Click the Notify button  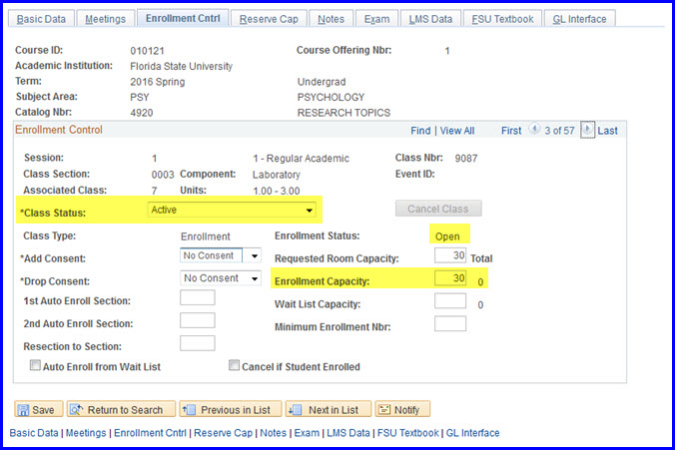[402, 409]
